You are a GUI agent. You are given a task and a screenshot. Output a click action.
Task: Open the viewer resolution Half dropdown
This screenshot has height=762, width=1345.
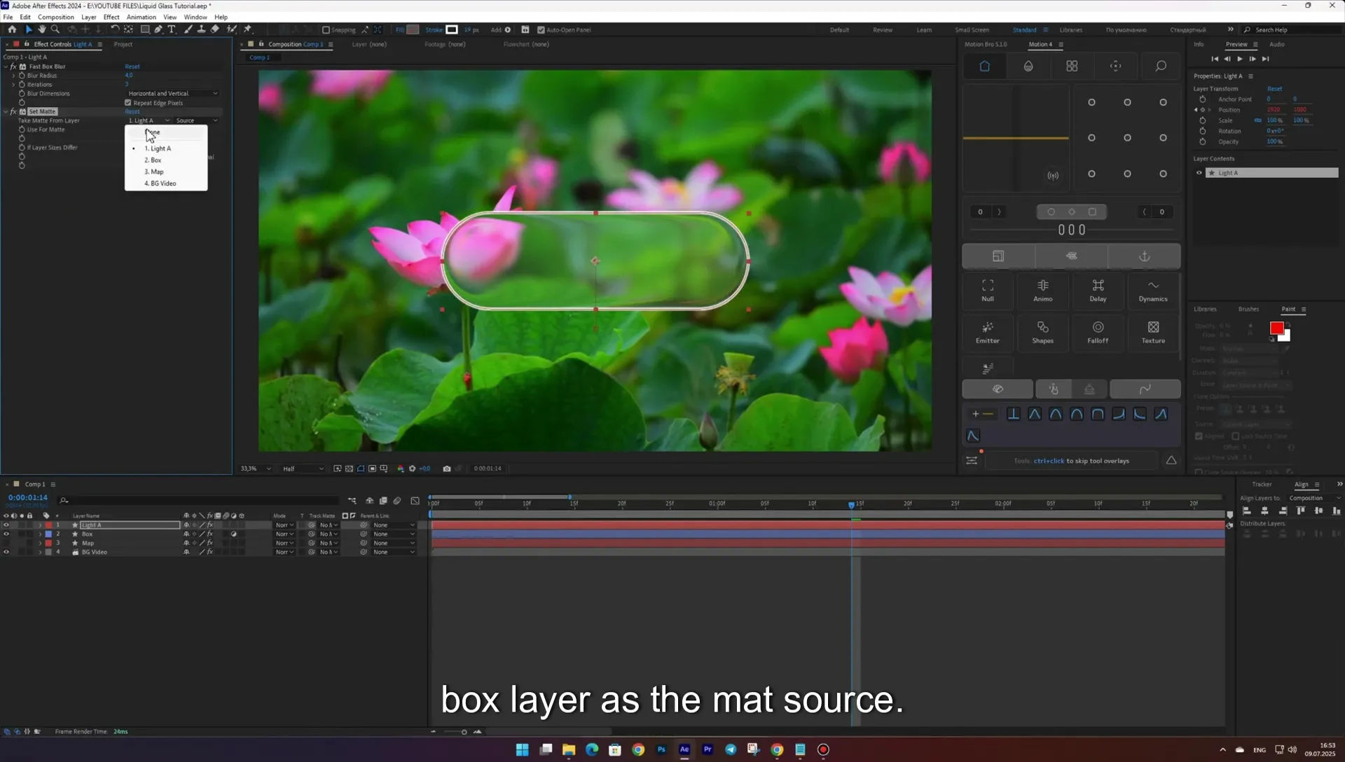[x=303, y=469]
